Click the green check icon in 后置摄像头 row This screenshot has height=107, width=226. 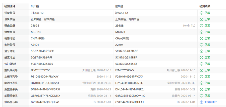click(x=201, y=89)
